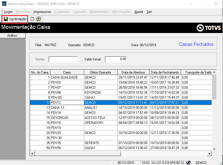Select the PDV50 row

(121, 148)
